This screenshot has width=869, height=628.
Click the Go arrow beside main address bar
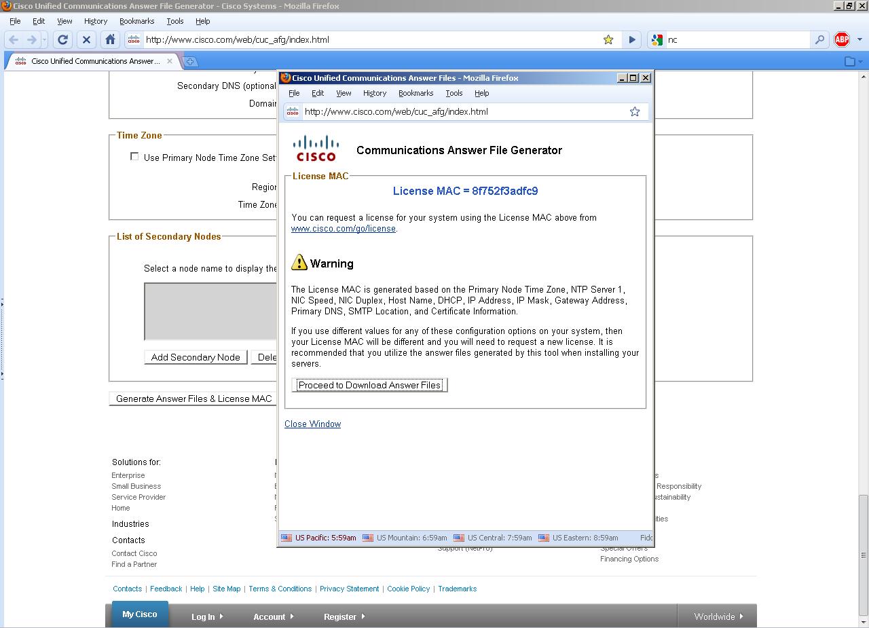point(632,40)
